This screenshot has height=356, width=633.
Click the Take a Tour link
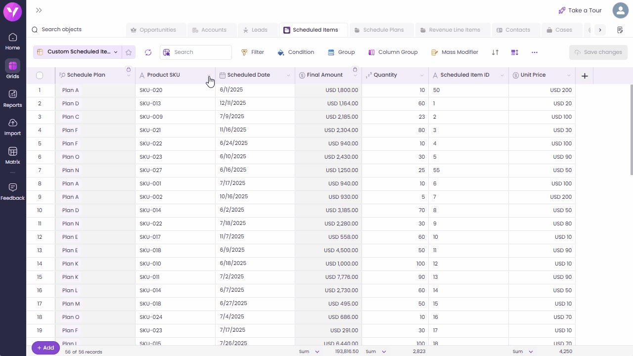click(x=580, y=10)
